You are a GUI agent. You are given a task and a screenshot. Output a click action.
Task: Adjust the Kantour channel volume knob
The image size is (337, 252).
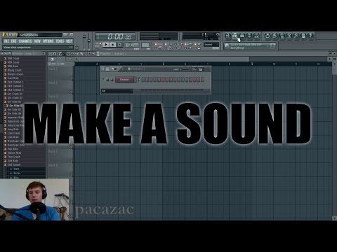pos(112,80)
